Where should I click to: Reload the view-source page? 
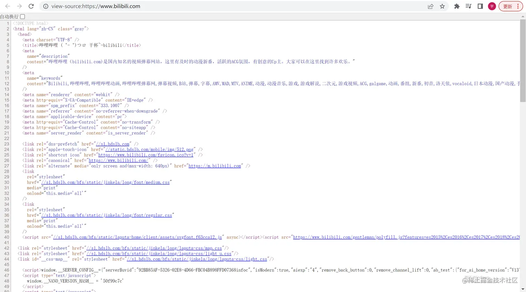click(x=31, y=6)
